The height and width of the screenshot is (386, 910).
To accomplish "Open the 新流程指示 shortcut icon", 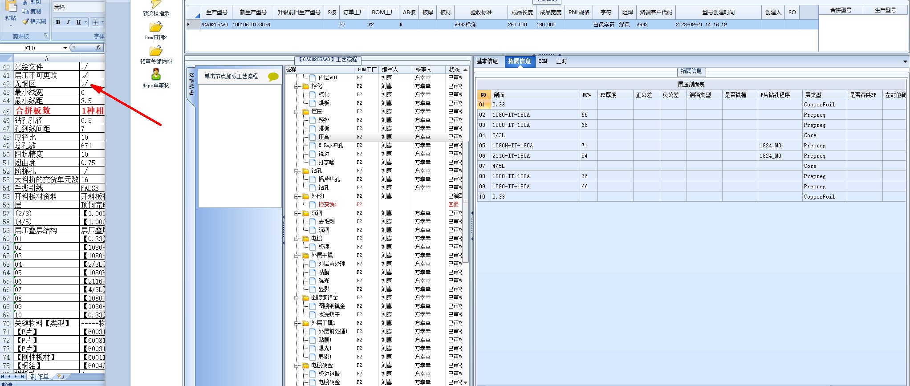I will pos(156,4).
